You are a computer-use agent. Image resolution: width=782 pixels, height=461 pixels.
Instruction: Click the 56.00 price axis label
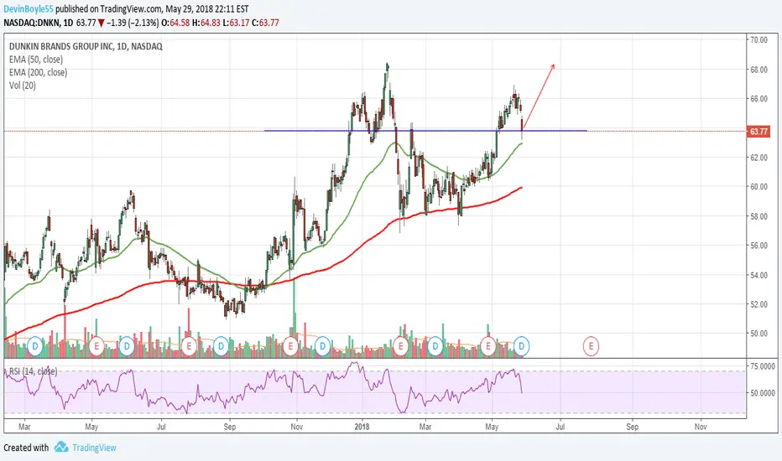click(759, 246)
